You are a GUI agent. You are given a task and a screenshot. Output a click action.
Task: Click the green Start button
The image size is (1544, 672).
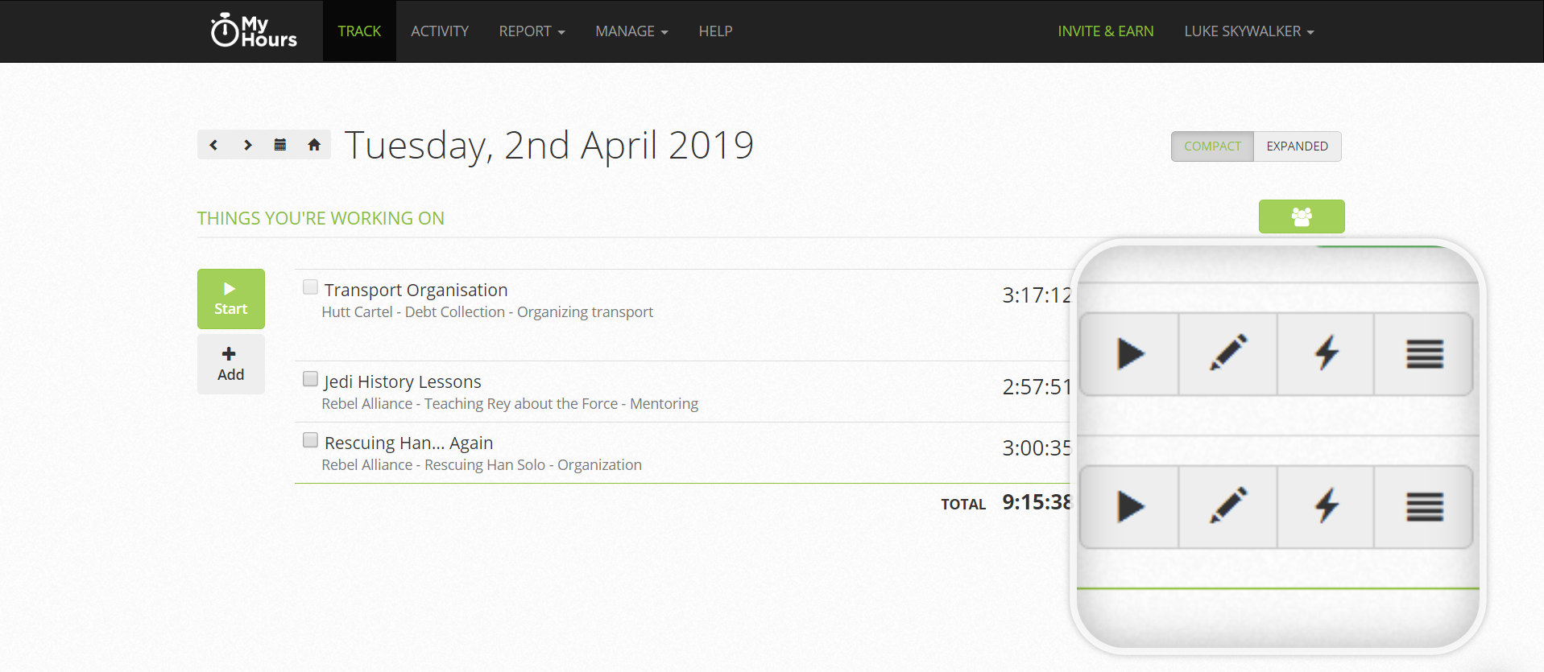pos(230,299)
